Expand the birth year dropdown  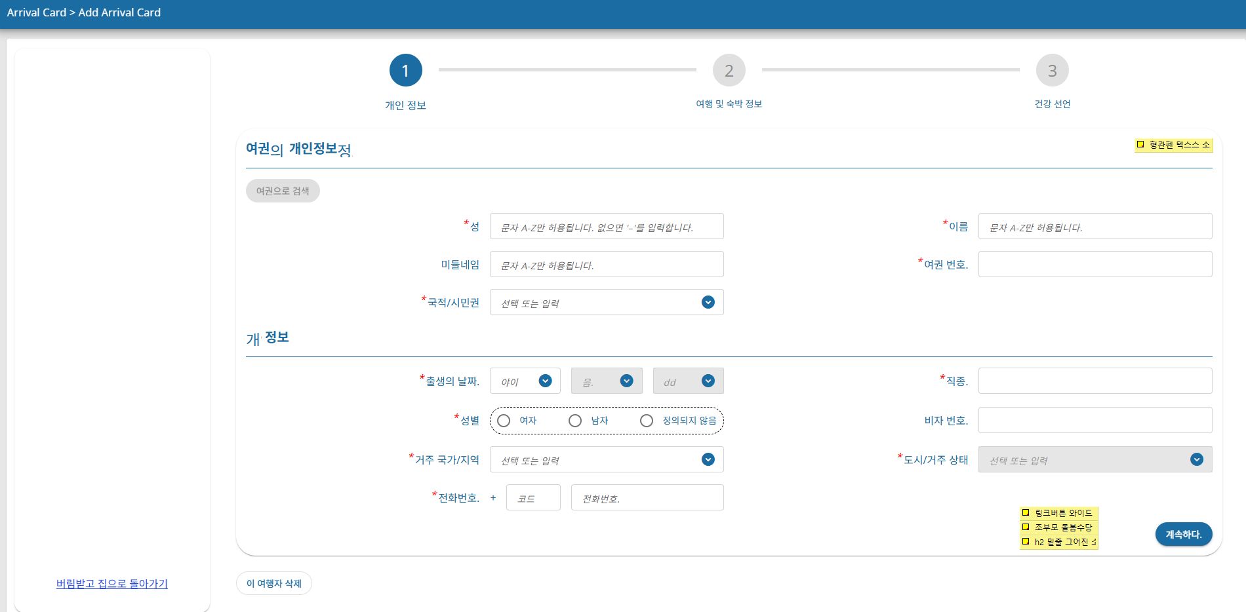tap(544, 381)
